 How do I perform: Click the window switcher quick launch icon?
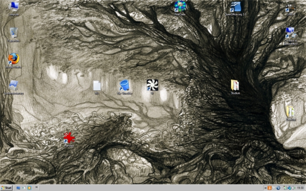(x=24, y=188)
